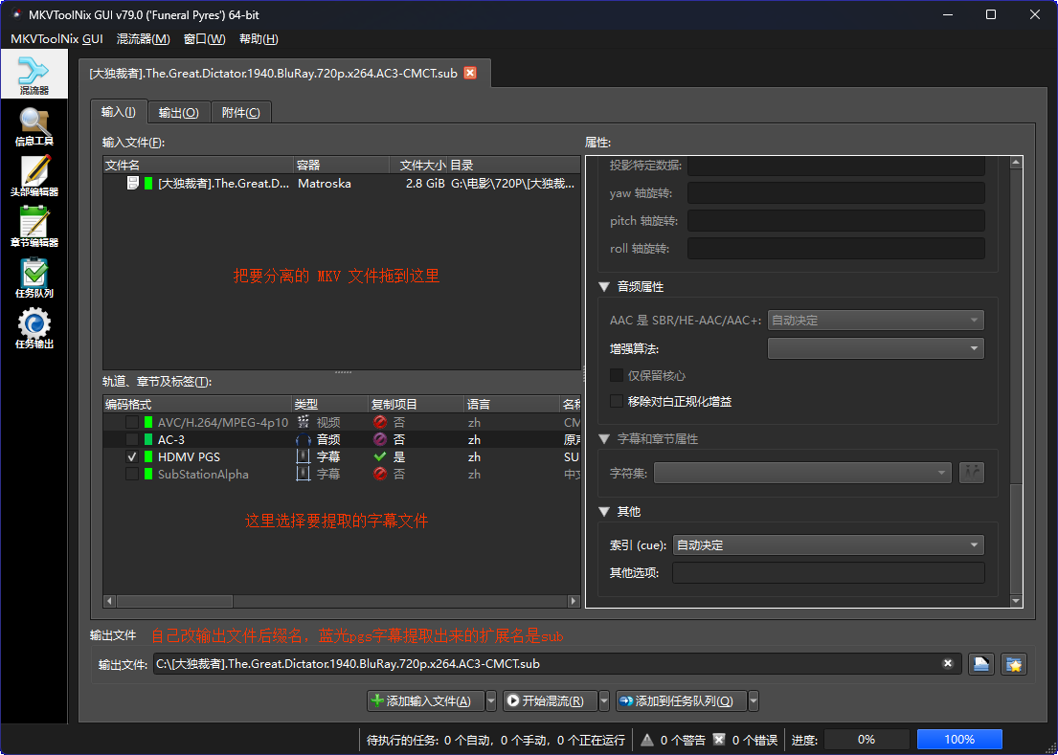Screen dimensions: 1058x755
Task: Open the 任务队列 job queue
Action: [34, 278]
